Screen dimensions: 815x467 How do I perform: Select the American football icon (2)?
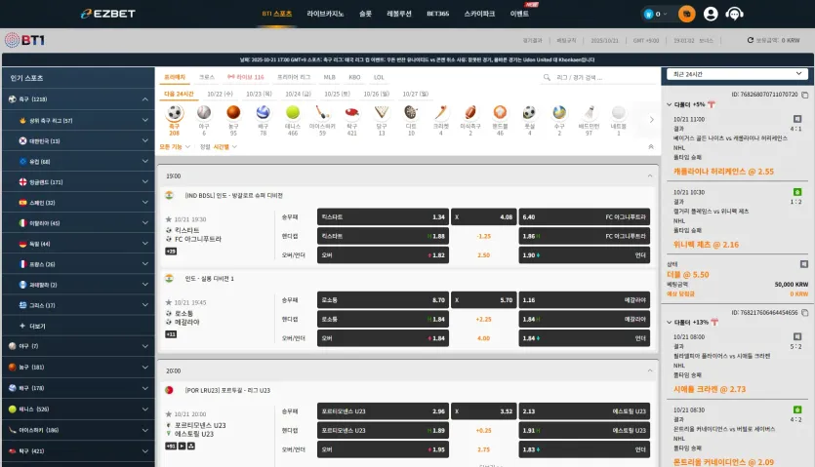coord(470,113)
